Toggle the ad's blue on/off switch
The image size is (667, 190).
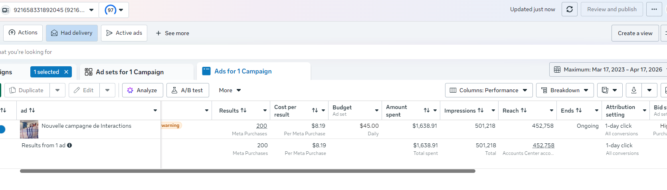(x=2, y=129)
